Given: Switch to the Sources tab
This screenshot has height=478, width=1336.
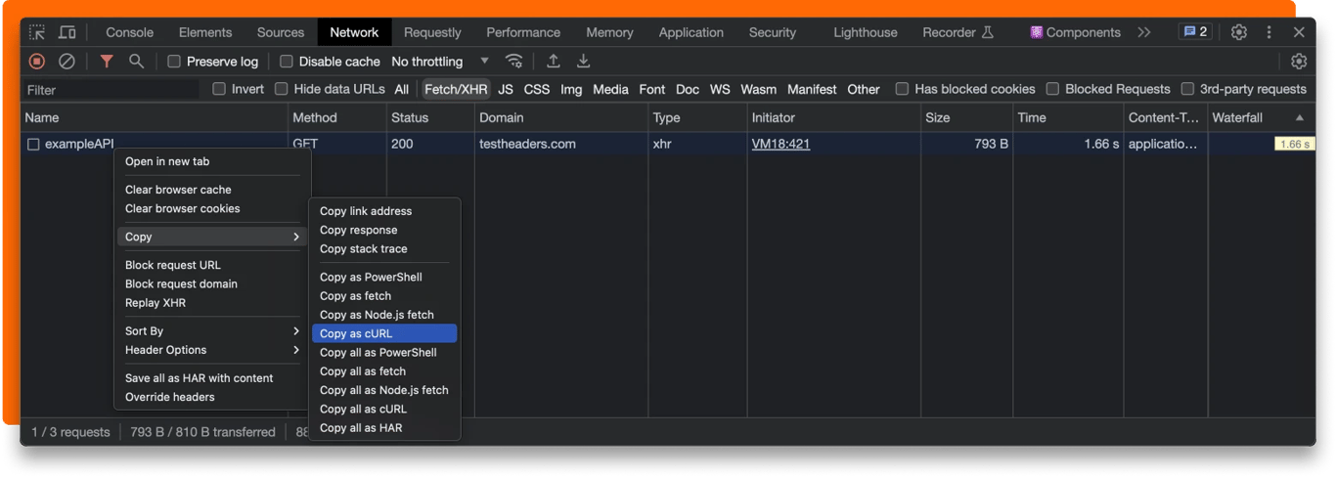Looking at the screenshot, I should tap(281, 32).
